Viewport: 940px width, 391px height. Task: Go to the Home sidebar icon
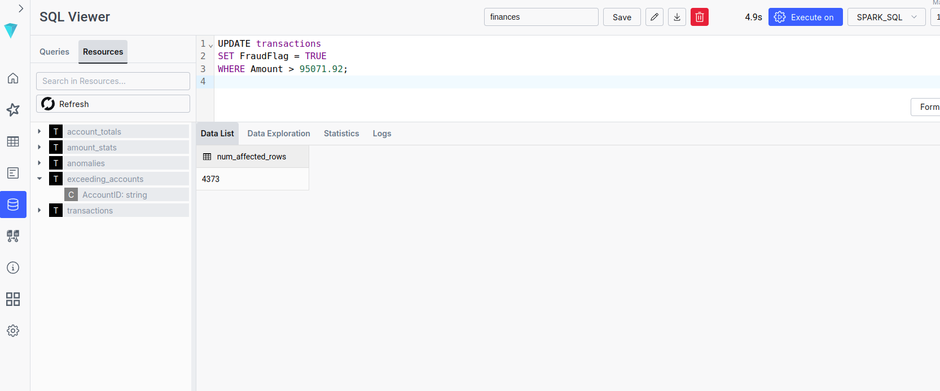13,78
